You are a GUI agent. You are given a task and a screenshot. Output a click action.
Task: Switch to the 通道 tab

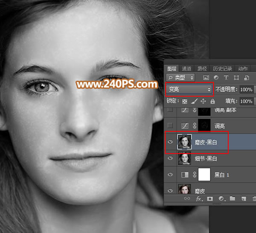186,68
